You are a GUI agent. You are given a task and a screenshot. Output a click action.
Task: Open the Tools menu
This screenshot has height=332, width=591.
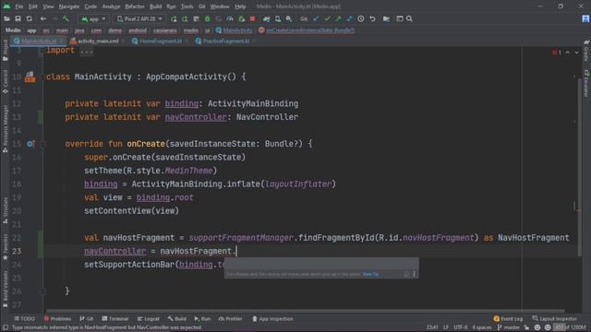187,6
